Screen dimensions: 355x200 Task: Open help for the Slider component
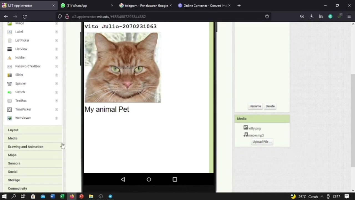(56, 75)
